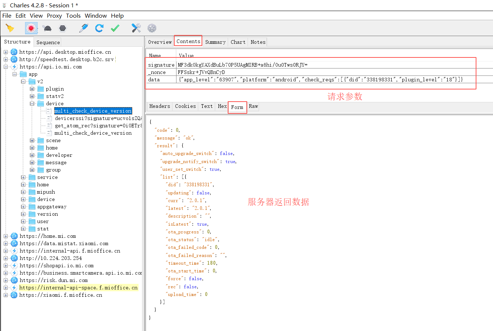Open the Proxy menu

[54, 15]
